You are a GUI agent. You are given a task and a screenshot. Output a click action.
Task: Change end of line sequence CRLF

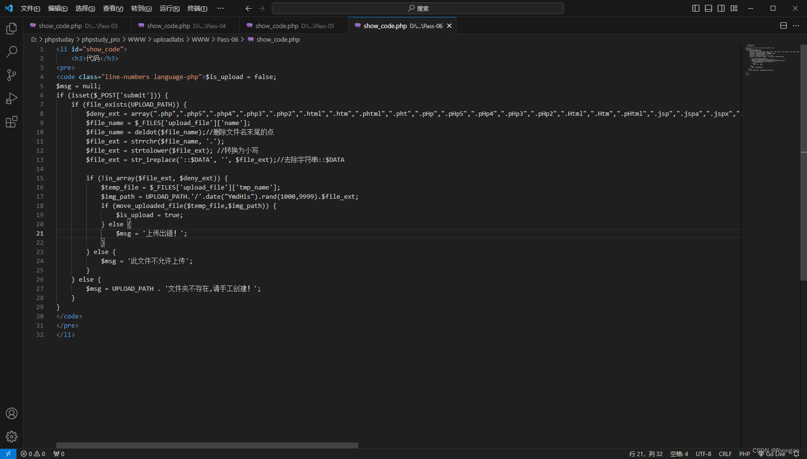tap(725, 454)
